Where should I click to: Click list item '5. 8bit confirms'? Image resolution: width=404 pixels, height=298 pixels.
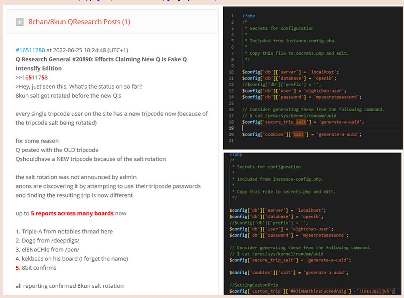click(x=36, y=268)
